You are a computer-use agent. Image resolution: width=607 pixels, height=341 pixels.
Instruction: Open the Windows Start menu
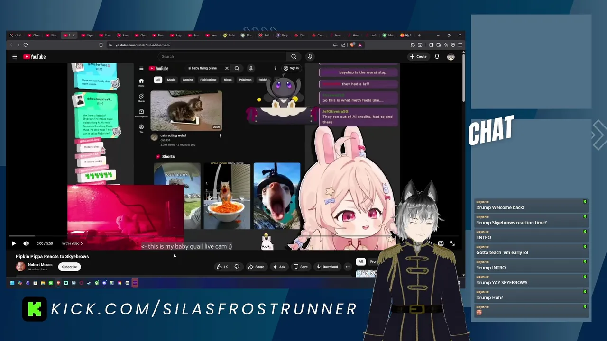(x=12, y=283)
